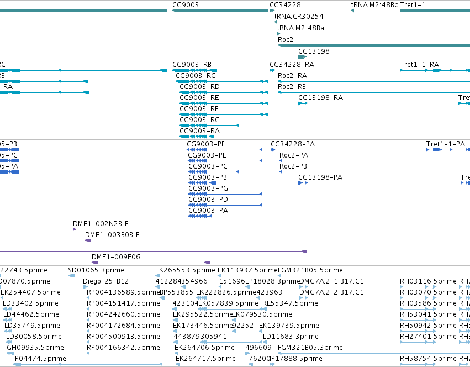This screenshot has height=367, width=470.
Task: Click transcript Roc2-RA
Action: [x=292, y=76]
